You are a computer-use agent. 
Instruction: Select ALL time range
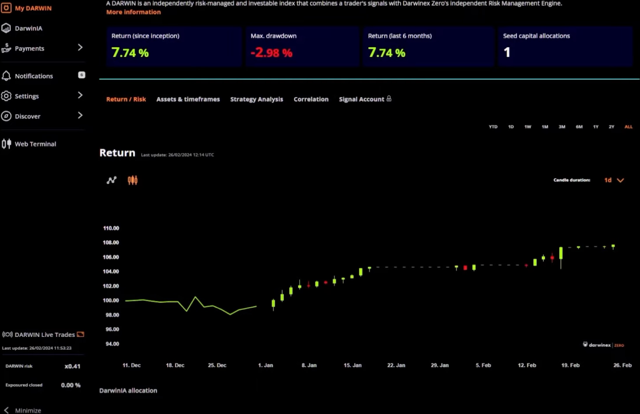[628, 127]
